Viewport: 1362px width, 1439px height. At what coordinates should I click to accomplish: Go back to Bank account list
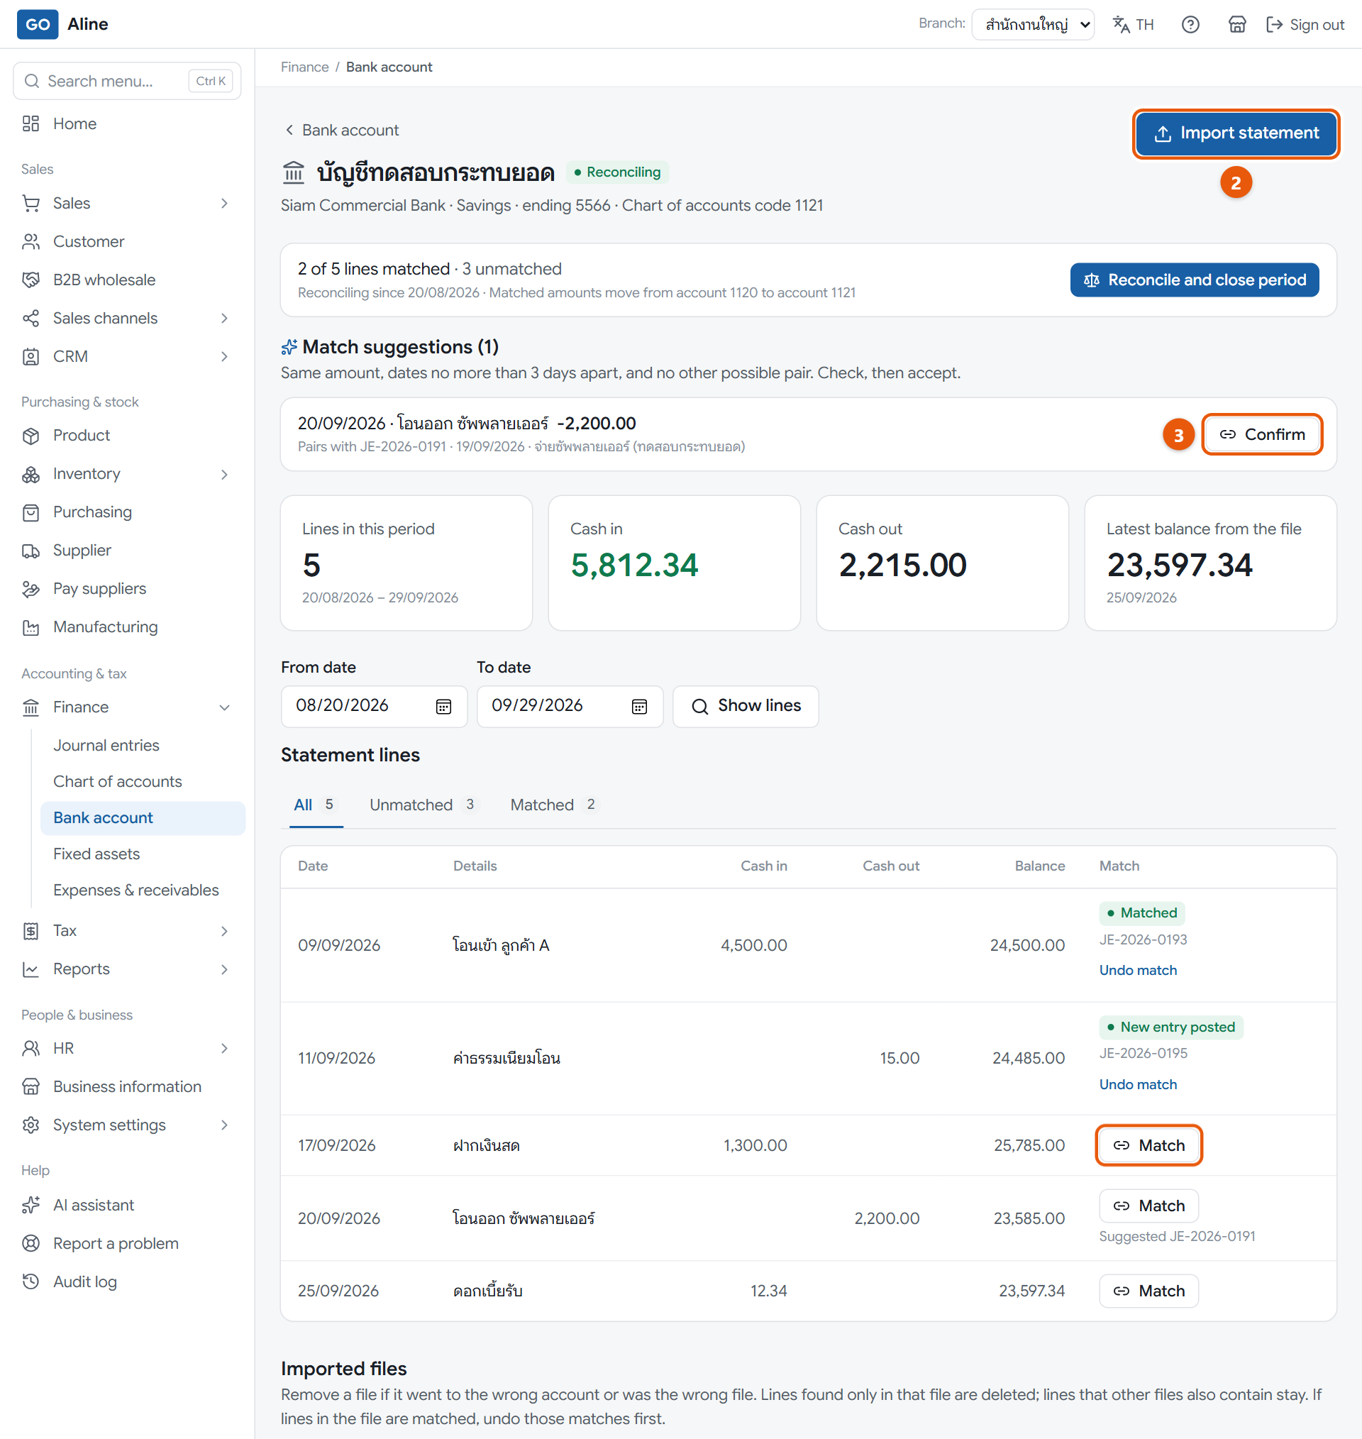pos(341,131)
